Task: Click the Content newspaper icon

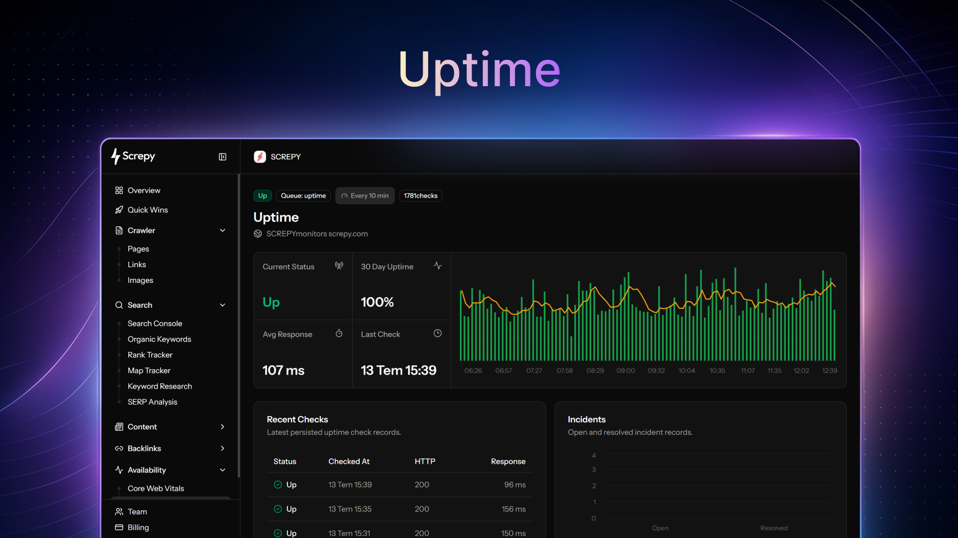Action: point(119,427)
